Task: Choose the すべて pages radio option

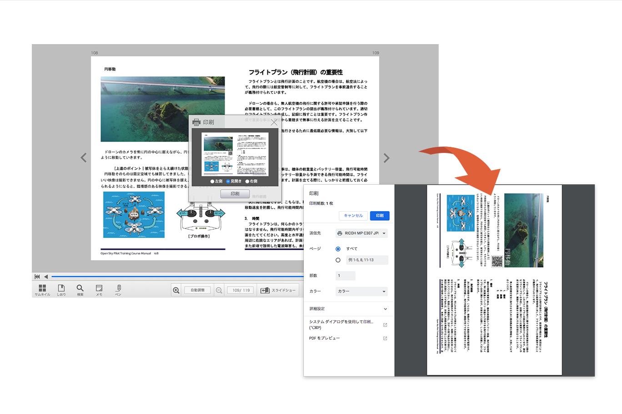Action: (x=338, y=249)
